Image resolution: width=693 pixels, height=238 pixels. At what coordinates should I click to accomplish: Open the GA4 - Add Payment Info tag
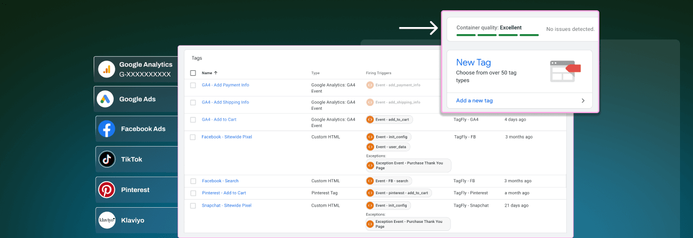pyautogui.click(x=225, y=85)
